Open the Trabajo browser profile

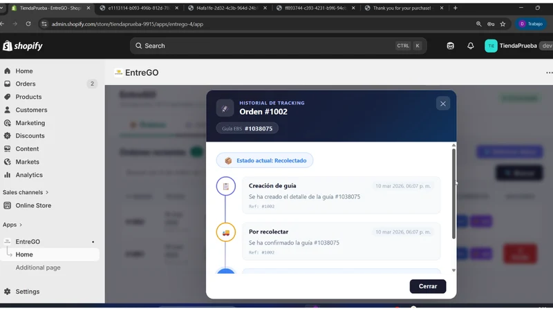(531, 24)
